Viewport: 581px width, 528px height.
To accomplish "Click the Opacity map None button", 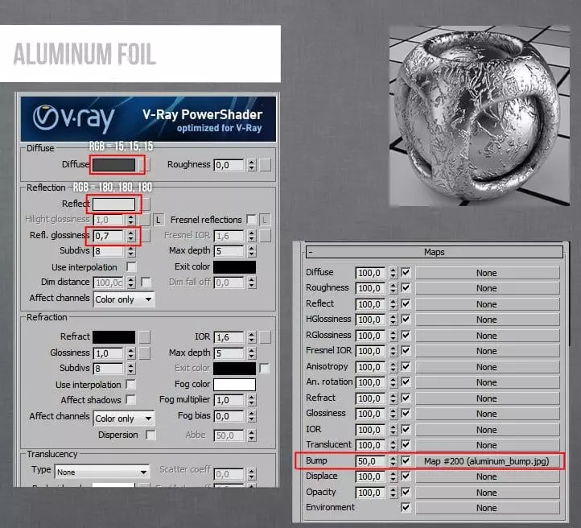I will (487, 493).
